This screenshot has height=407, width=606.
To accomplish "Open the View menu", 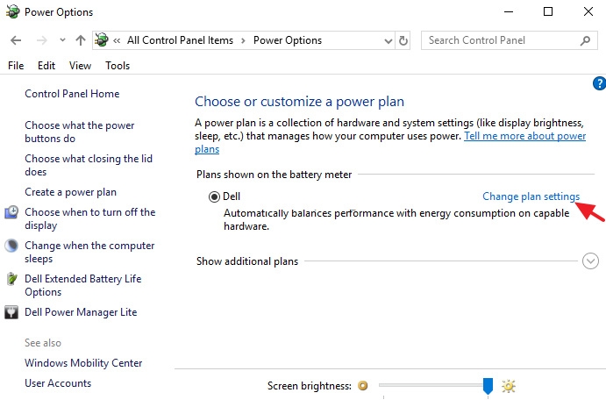I will [80, 66].
